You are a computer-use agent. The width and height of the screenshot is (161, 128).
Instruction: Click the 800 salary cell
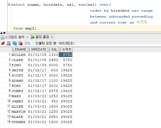(x=53, y=70)
